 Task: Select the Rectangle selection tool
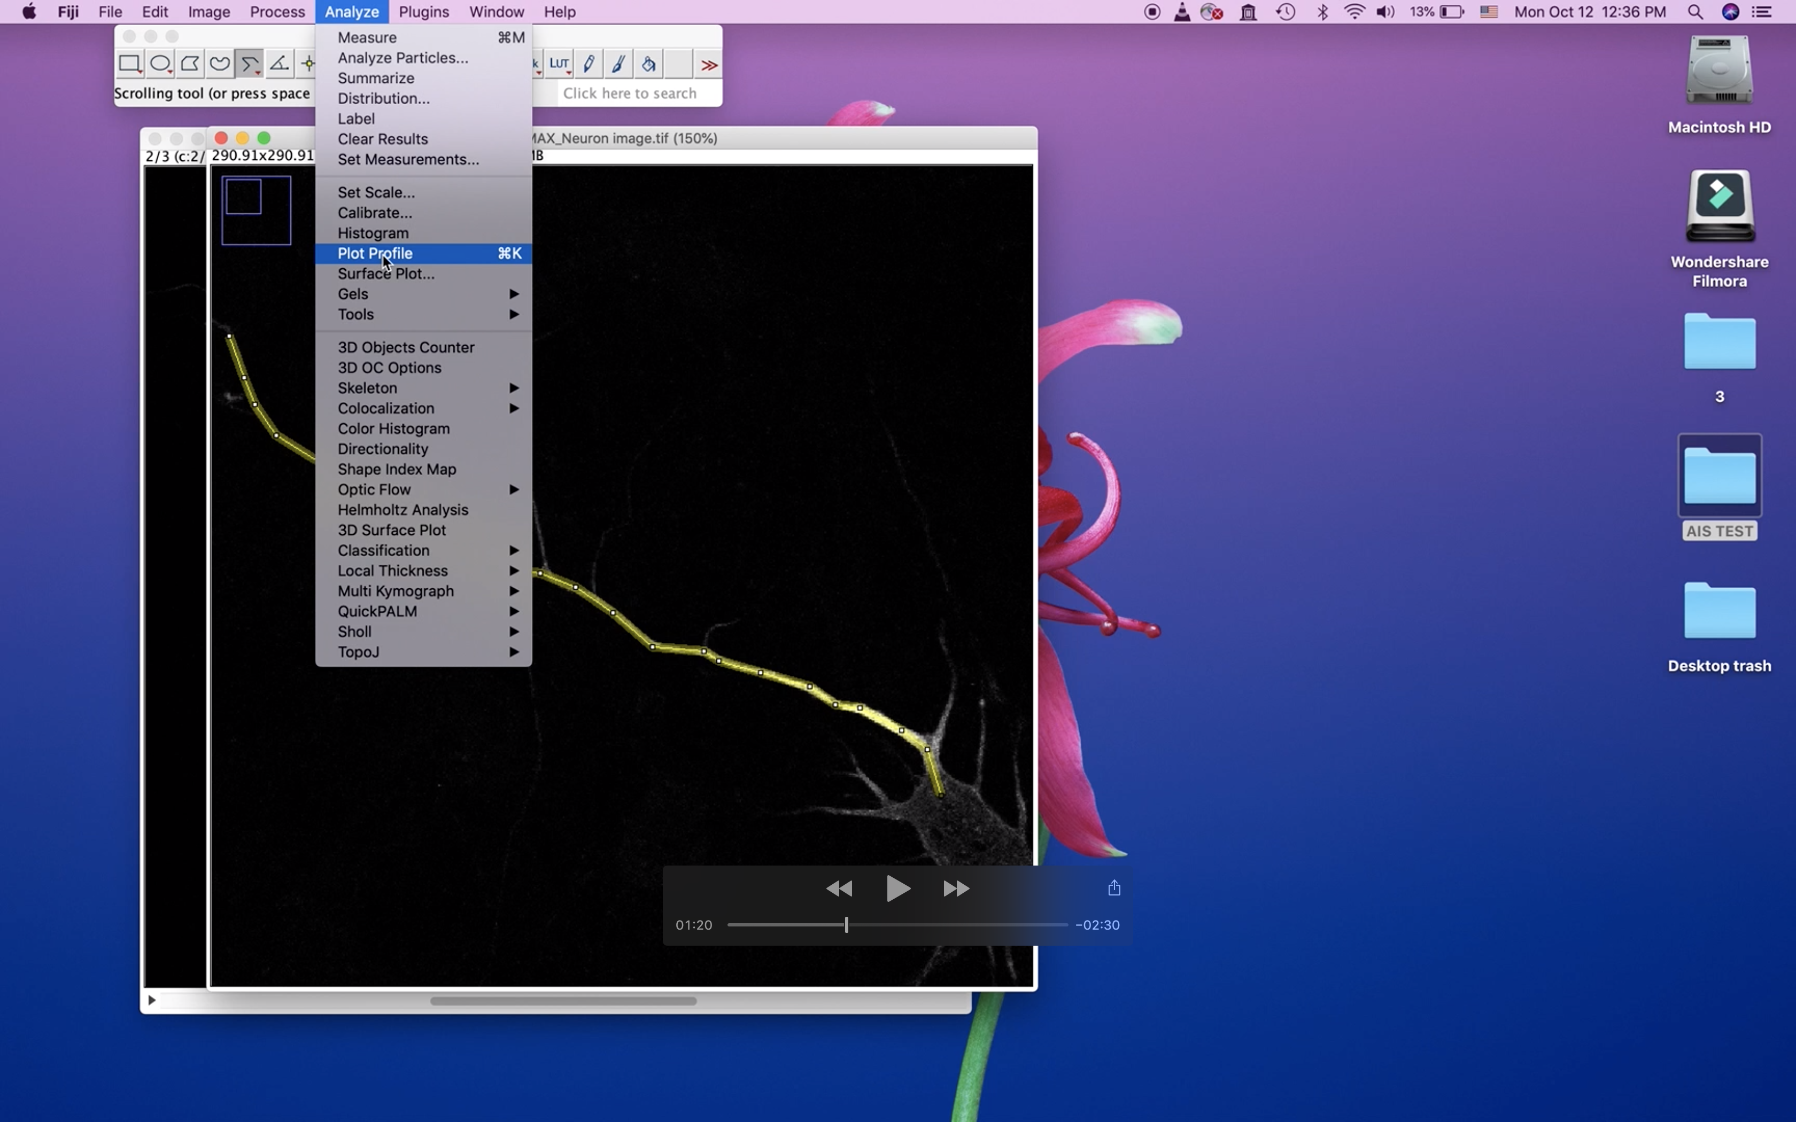coord(130,64)
